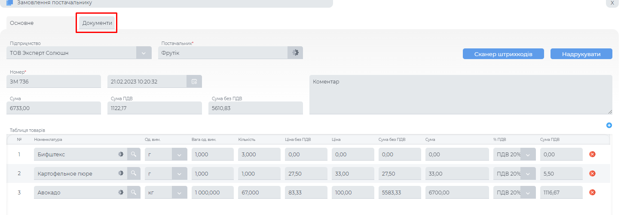627x215 pixels.
Task: Expand the ПДВ 20% dropdown for Бифштекс
Action: (528, 154)
